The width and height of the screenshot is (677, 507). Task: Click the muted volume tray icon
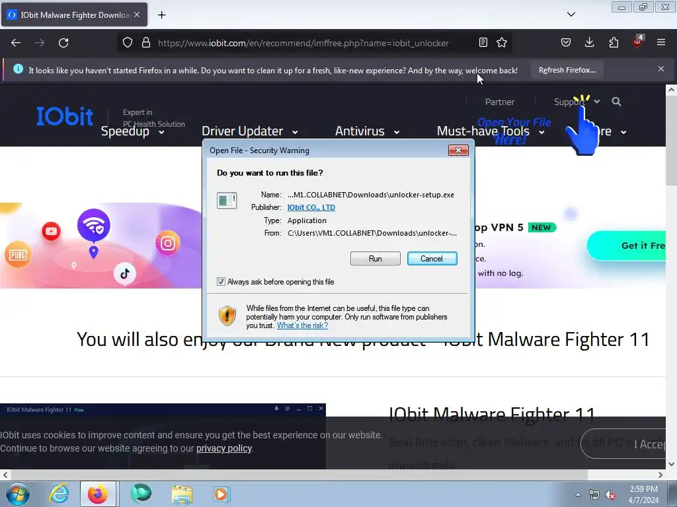click(610, 495)
